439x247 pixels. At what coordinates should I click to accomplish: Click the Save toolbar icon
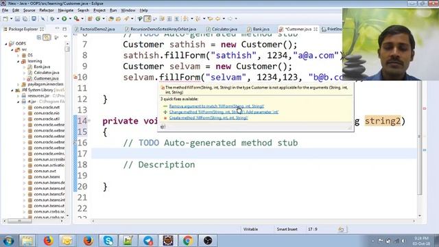tap(17, 19)
